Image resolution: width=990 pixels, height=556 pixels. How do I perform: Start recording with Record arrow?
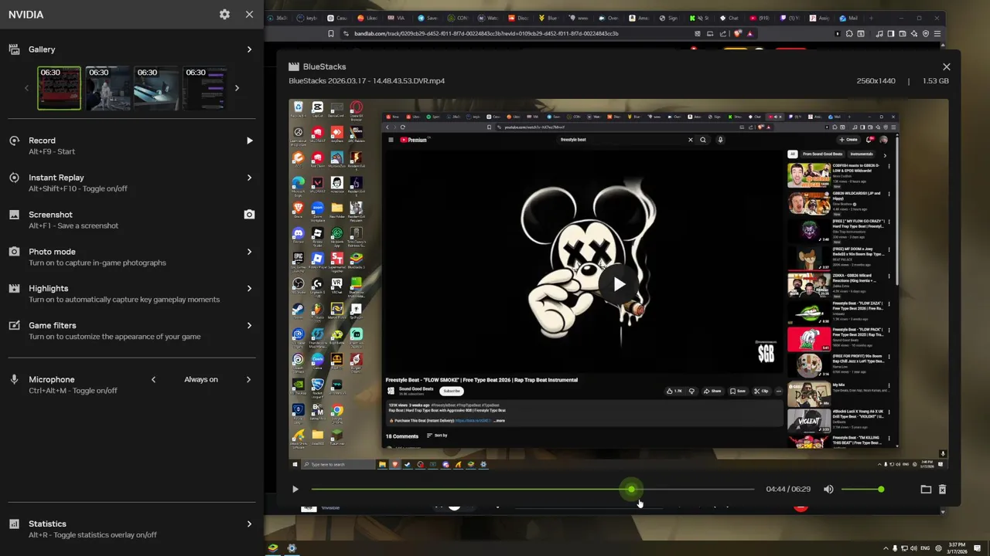click(249, 141)
